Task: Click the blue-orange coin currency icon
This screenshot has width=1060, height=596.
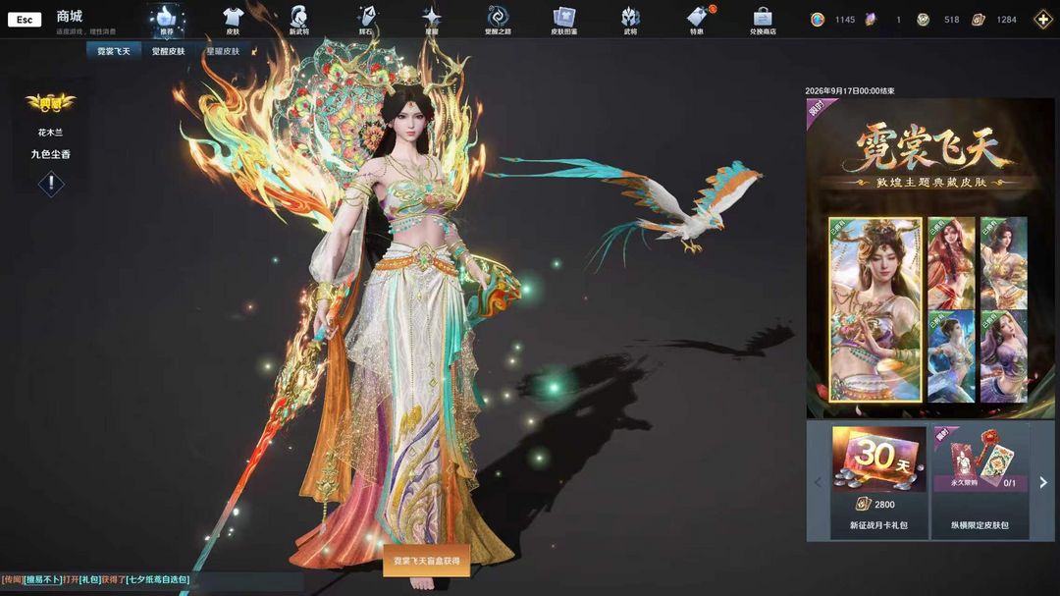Action: click(818, 20)
